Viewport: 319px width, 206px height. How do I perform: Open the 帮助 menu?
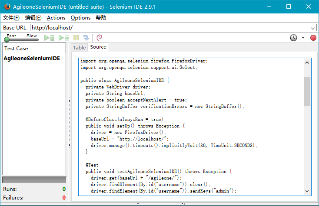point(101,18)
